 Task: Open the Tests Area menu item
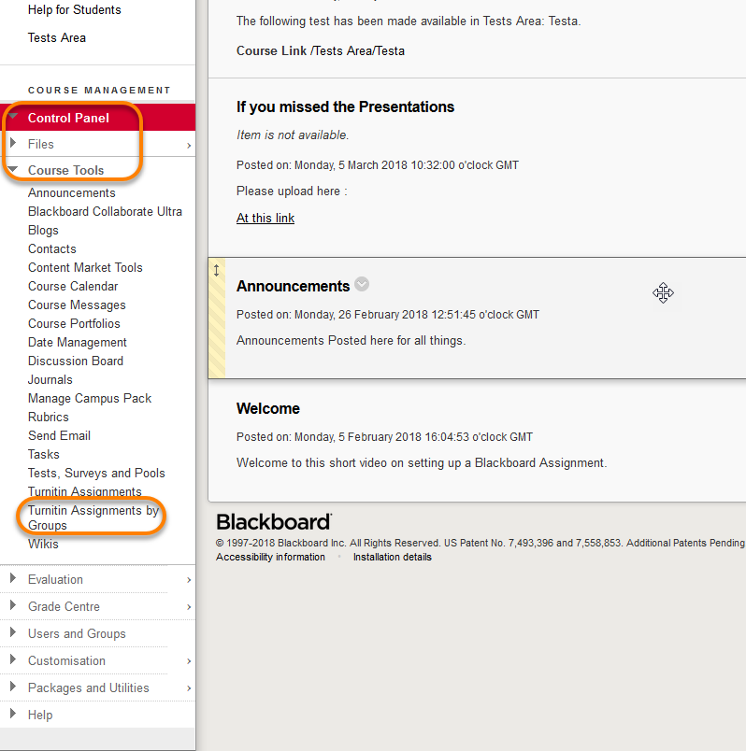(x=57, y=38)
